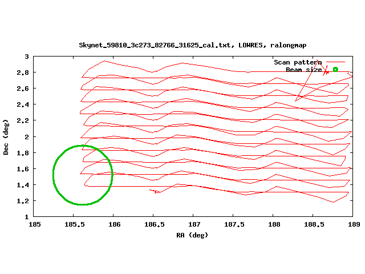Click the x-axis tick label 187.5

tap(234, 224)
